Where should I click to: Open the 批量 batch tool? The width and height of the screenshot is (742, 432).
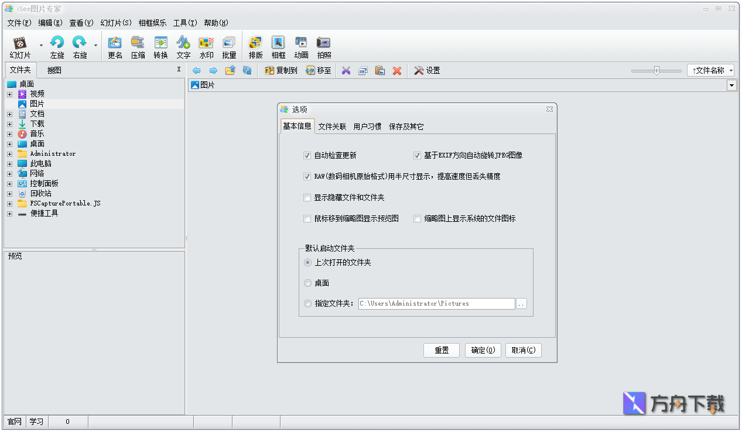pos(229,47)
